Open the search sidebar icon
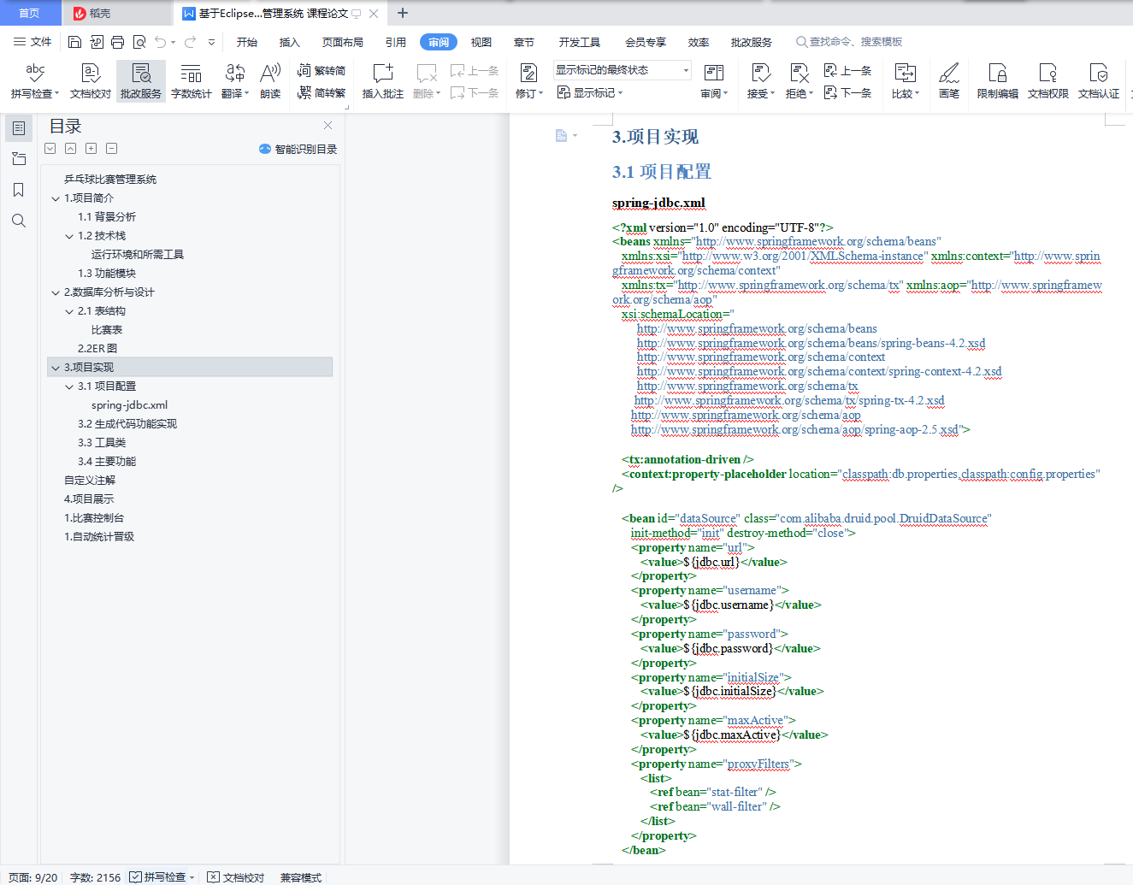This screenshot has width=1133, height=885. [18, 221]
